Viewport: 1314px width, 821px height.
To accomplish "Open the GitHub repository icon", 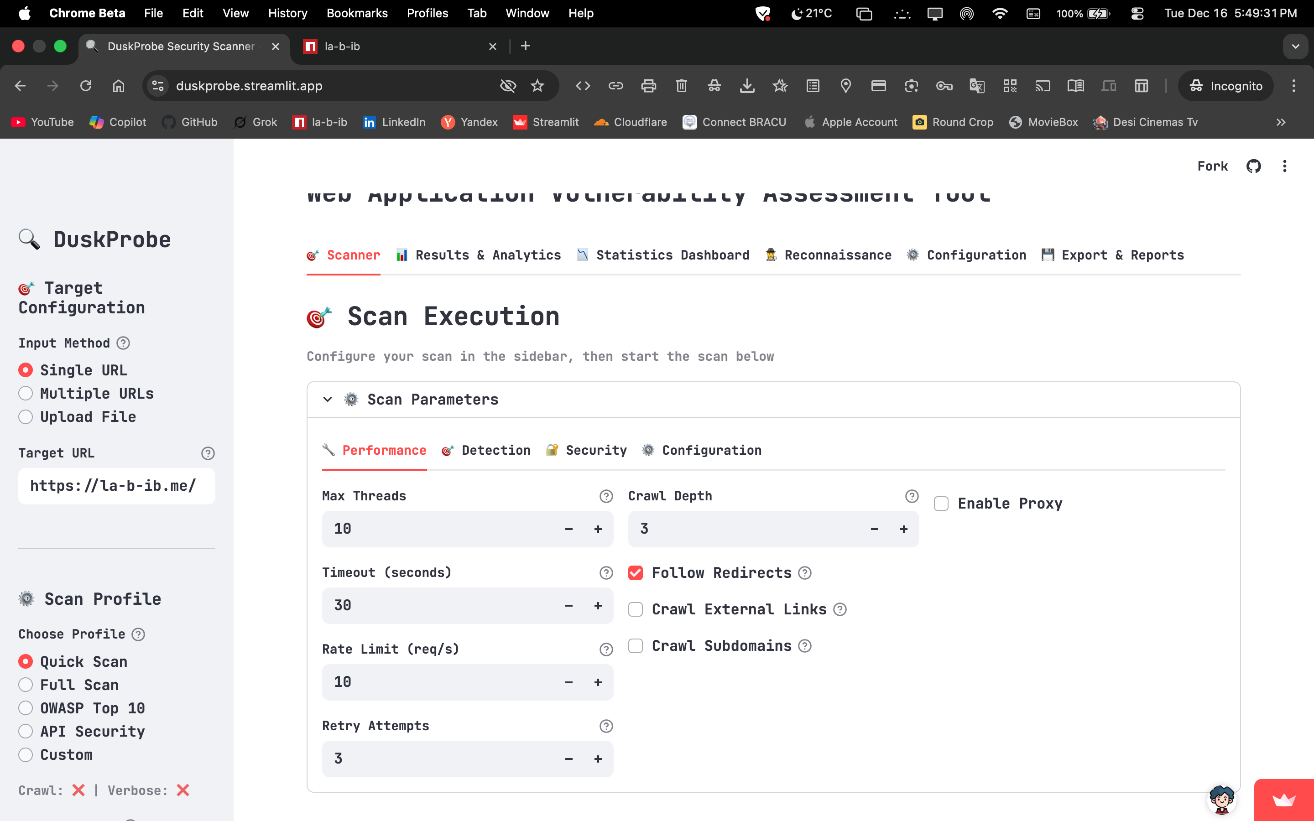I will pos(1253,166).
